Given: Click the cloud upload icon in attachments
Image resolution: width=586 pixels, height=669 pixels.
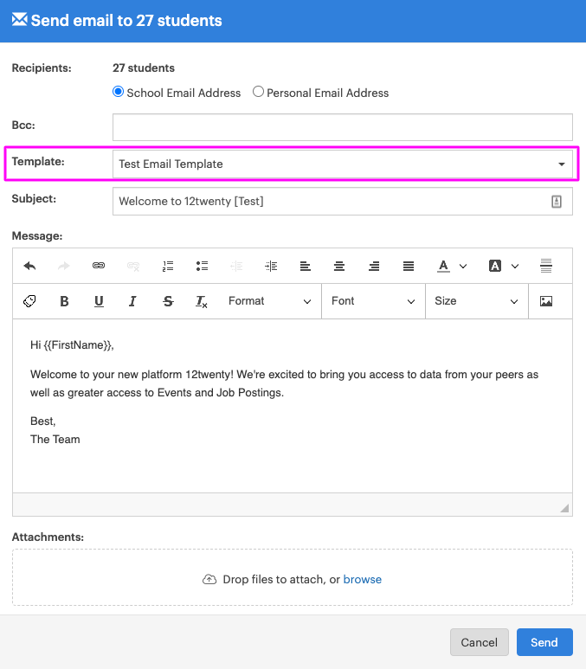Looking at the screenshot, I should (209, 579).
